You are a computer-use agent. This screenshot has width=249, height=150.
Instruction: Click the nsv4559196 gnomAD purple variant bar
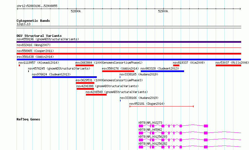point(129,42)
